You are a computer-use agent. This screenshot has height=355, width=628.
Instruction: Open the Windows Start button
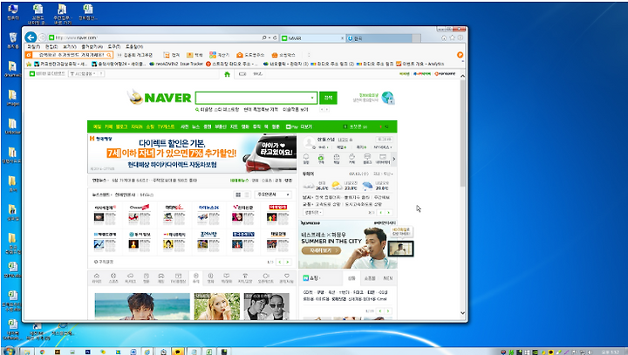pos(10,351)
